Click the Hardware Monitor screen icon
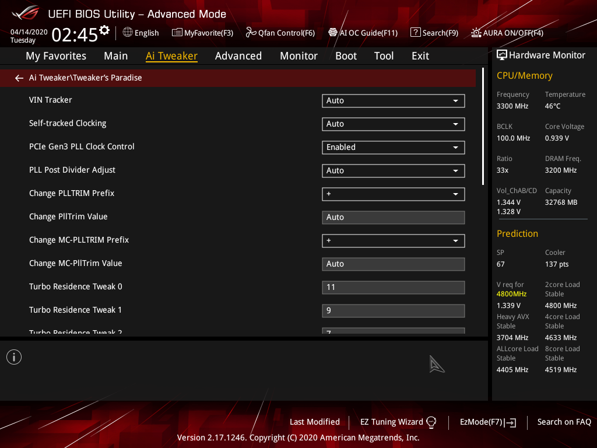This screenshot has height=448, width=597. (502, 55)
